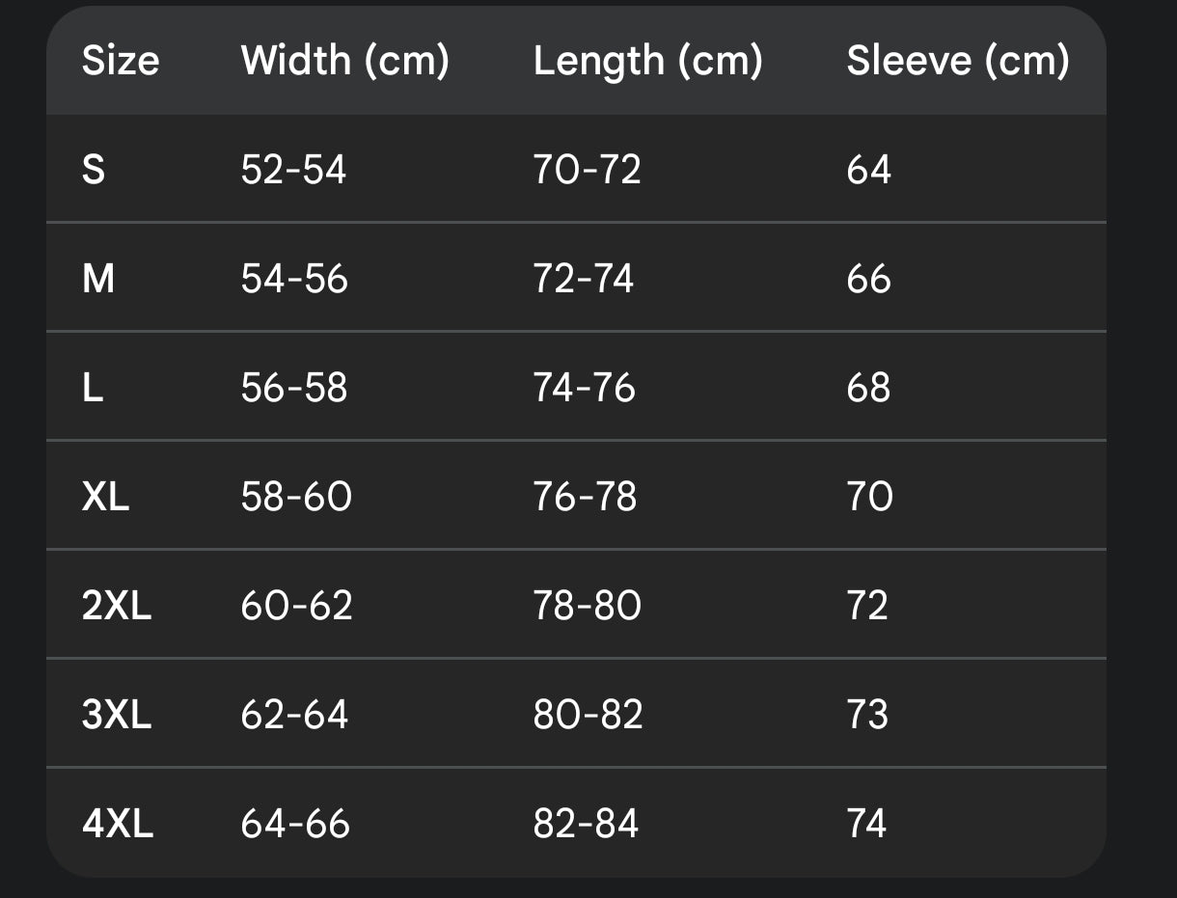Screen dimensions: 1177x898
Task: Select the M size row label
Action: point(98,279)
